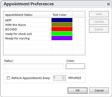Image resolution: width=112 pixels, height=97 pixels.
Task: Click the Color picker box
Action: click(75, 66)
